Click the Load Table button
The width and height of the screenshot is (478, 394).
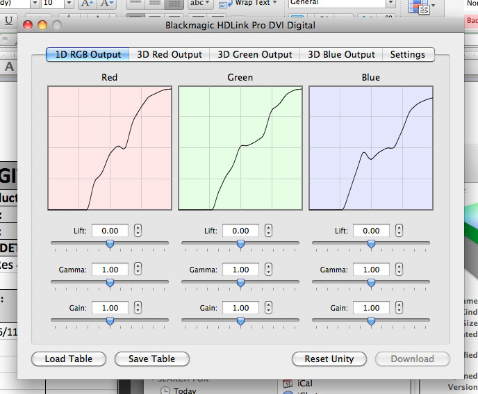[69, 359]
